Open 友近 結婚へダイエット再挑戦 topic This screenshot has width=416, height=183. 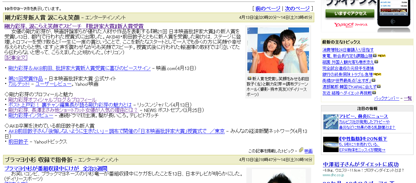[347, 93]
